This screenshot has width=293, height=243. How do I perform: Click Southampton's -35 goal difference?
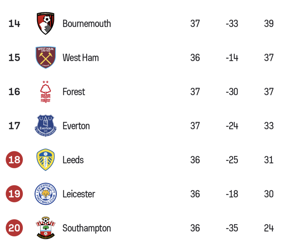click(232, 228)
